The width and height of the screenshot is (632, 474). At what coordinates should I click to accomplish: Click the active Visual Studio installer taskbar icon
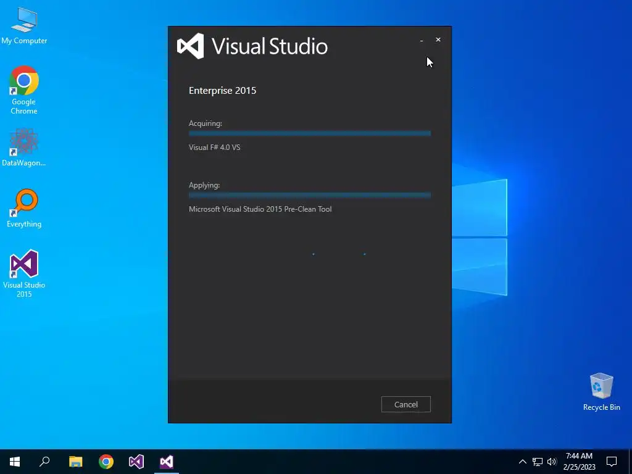click(x=167, y=462)
